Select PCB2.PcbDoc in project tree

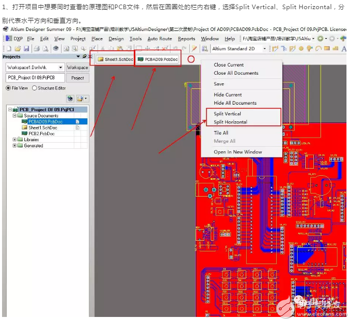[41, 134]
